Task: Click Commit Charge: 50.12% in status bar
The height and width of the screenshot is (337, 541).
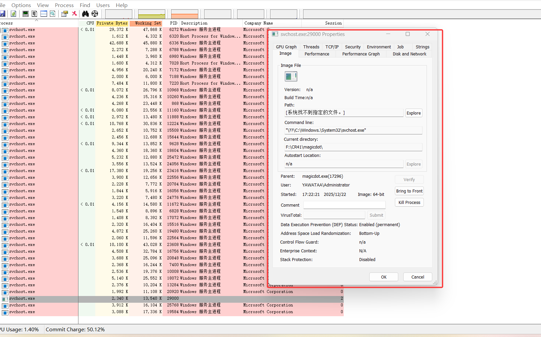Action: (x=75, y=330)
